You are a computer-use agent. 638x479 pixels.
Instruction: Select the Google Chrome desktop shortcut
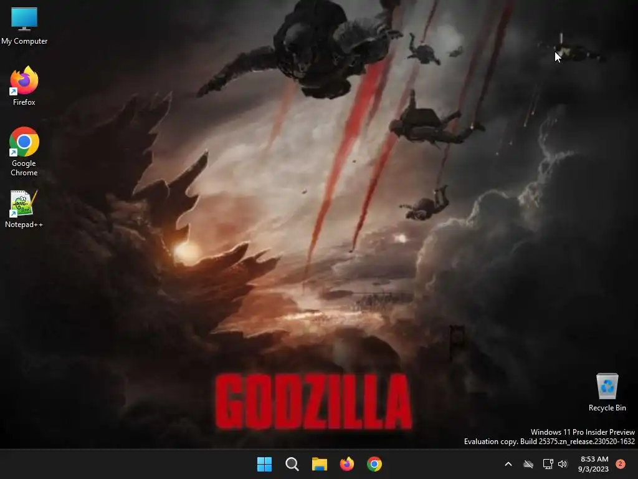(x=24, y=152)
